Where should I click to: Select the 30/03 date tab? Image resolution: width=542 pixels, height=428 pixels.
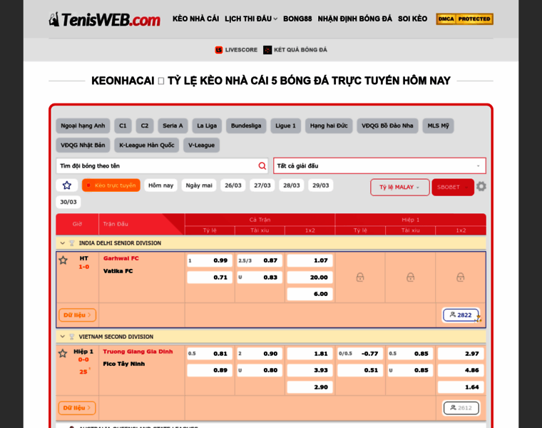68,202
